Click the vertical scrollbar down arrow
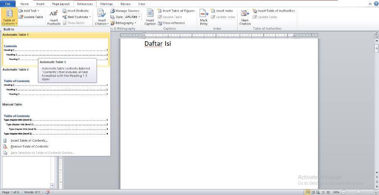Viewport: 379px width, 195px height. coord(376,173)
